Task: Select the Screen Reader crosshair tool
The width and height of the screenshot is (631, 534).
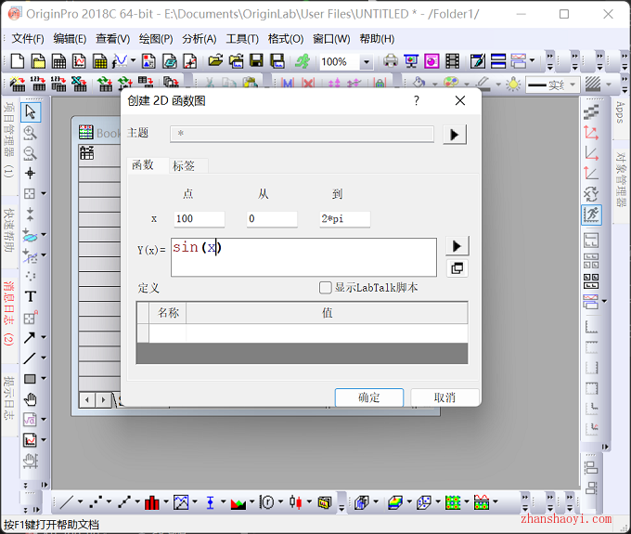Action: click(x=31, y=174)
